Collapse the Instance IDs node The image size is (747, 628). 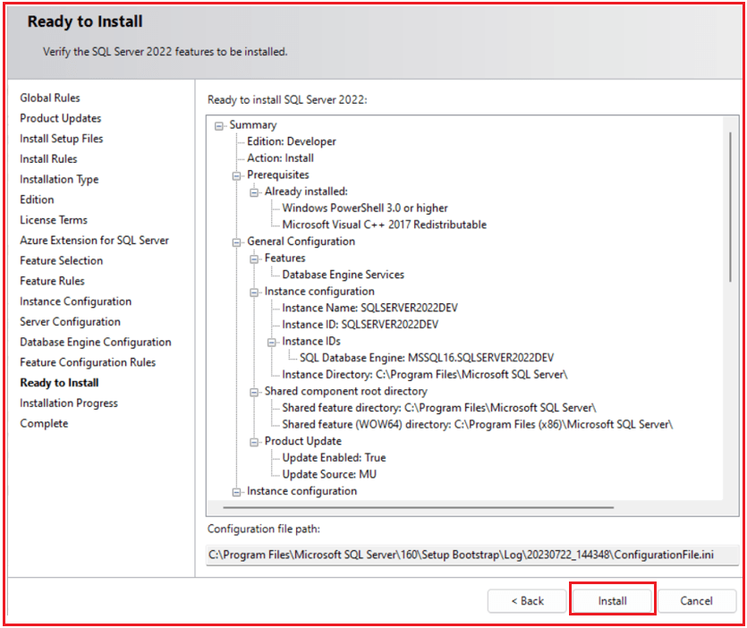(272, 343)
